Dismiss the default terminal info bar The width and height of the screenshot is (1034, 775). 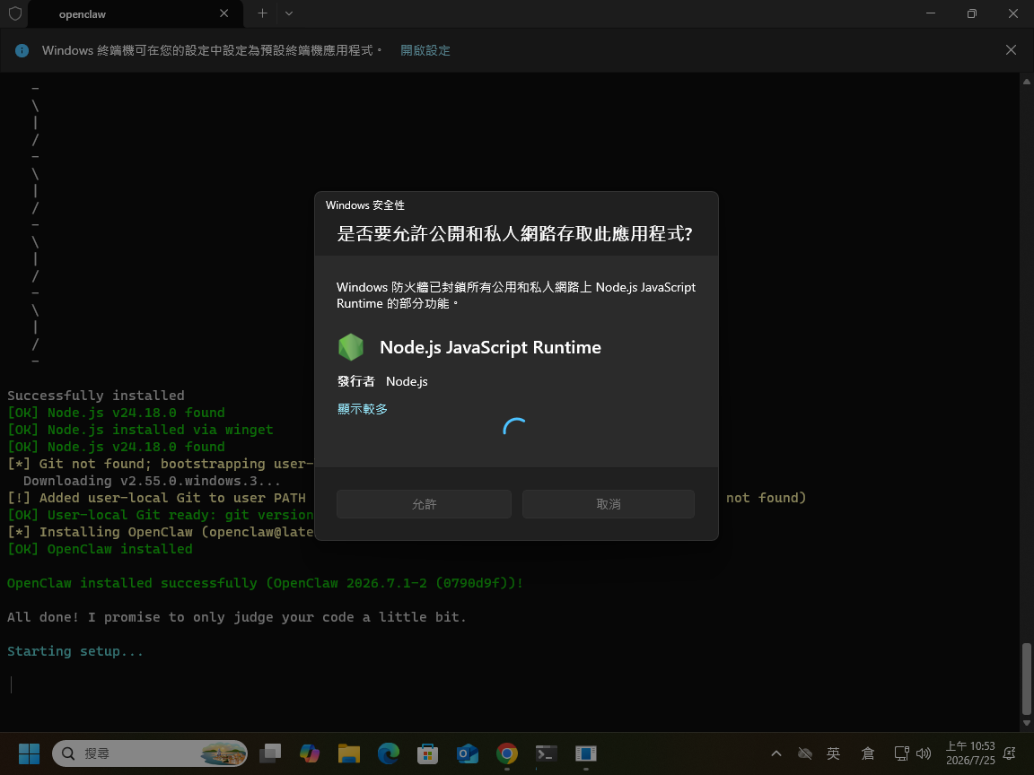click(x=1011, y=50)
